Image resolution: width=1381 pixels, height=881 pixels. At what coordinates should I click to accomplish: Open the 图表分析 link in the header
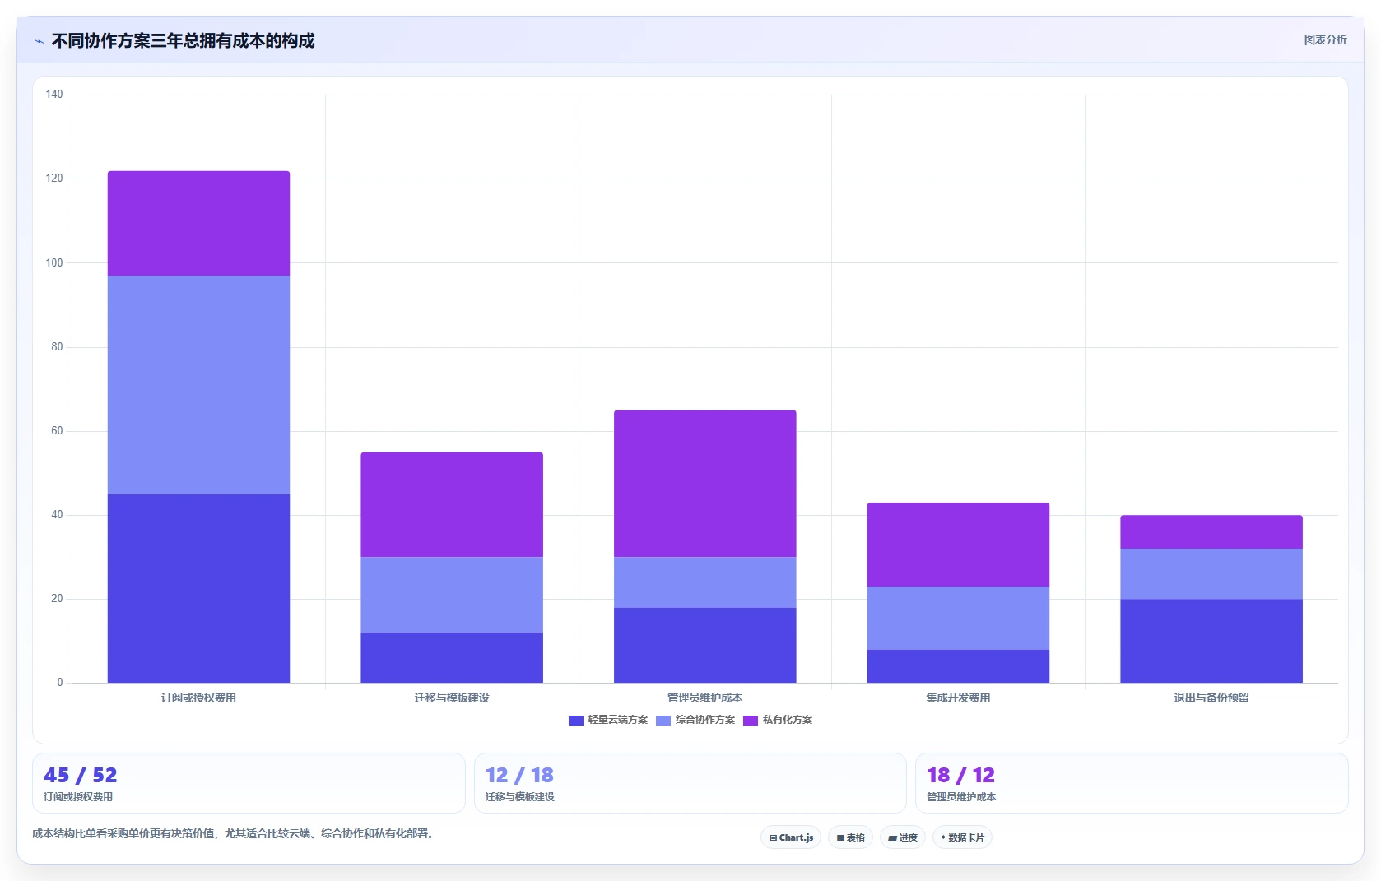1325,39
